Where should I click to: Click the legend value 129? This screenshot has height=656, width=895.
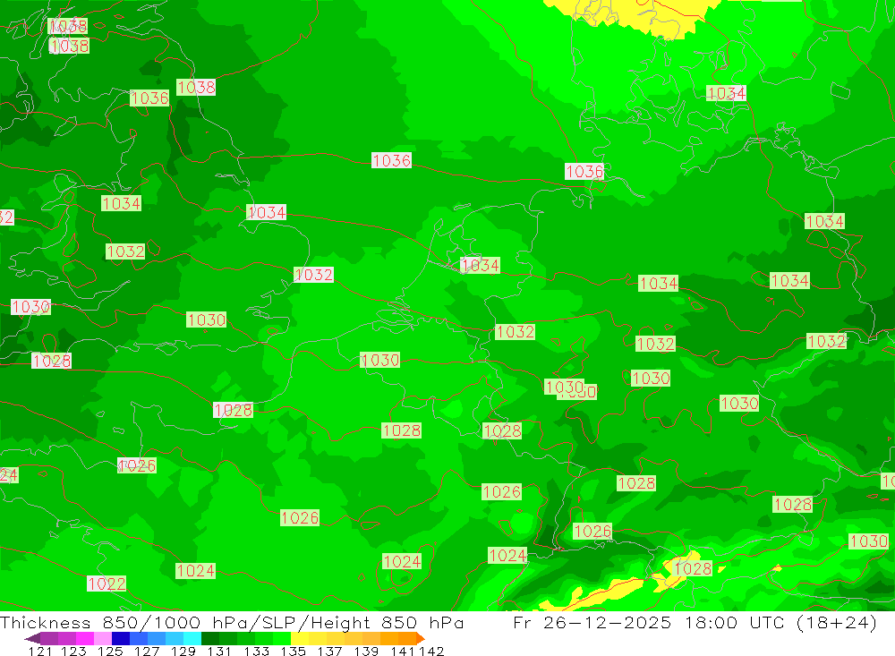(183, 651)
